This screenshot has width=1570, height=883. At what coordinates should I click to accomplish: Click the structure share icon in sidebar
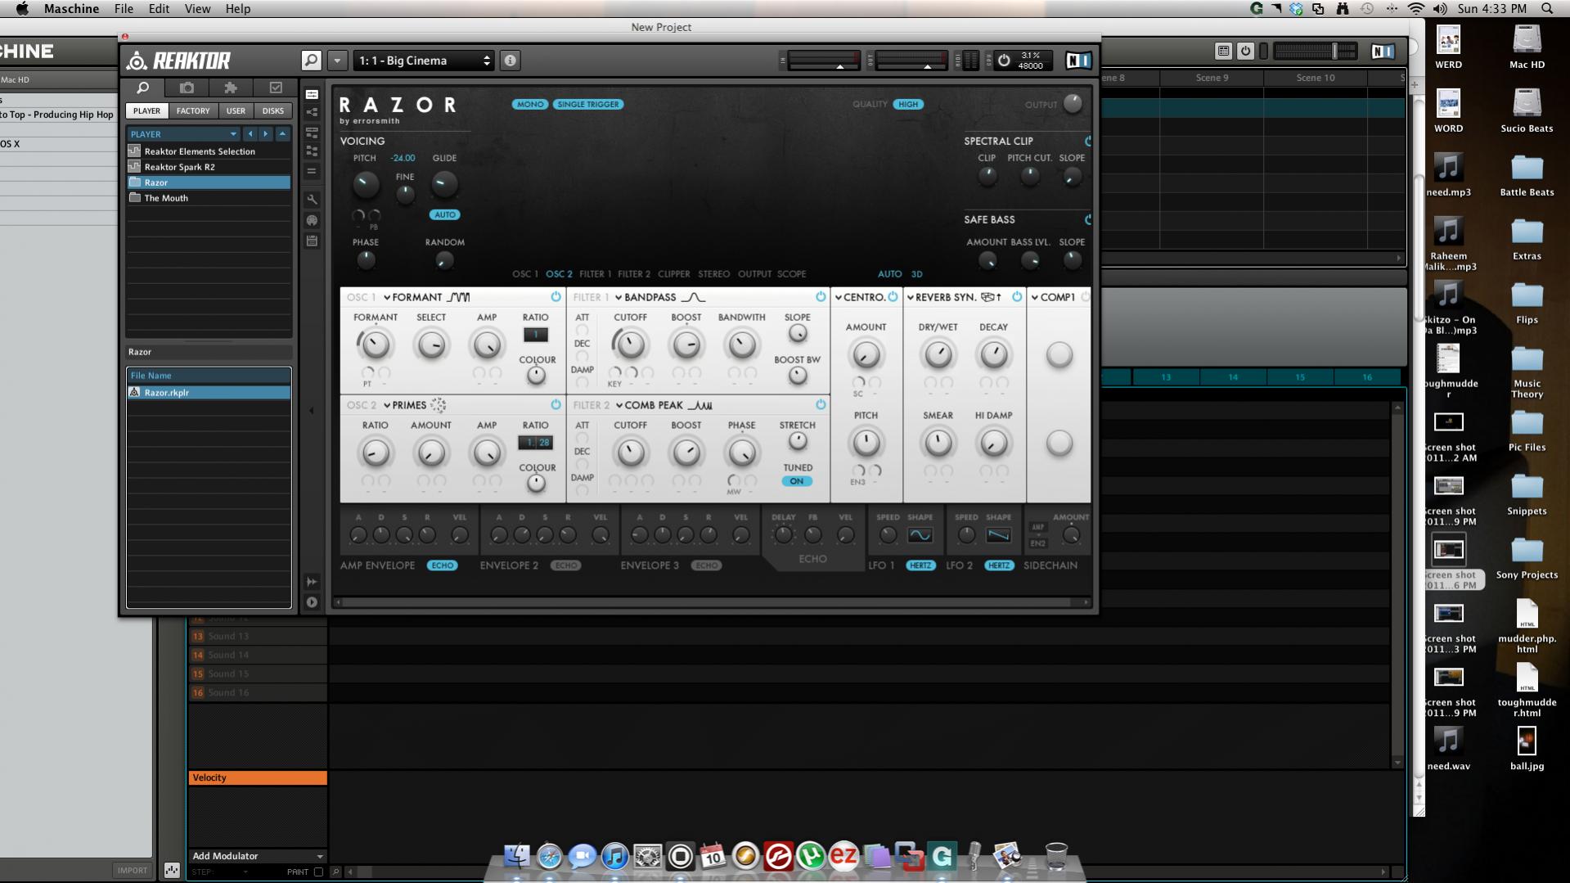312,113
